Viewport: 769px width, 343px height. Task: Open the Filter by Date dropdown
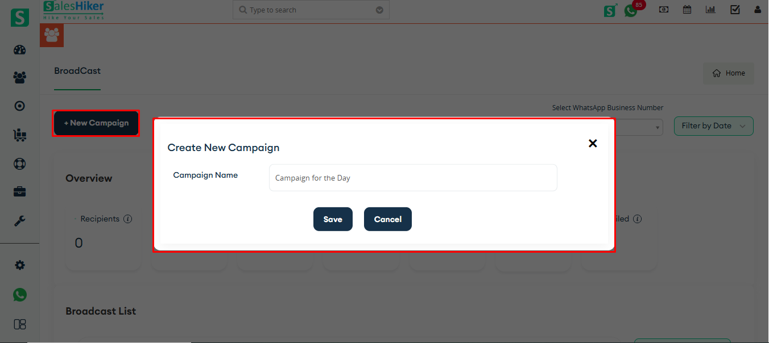point(713,126)
